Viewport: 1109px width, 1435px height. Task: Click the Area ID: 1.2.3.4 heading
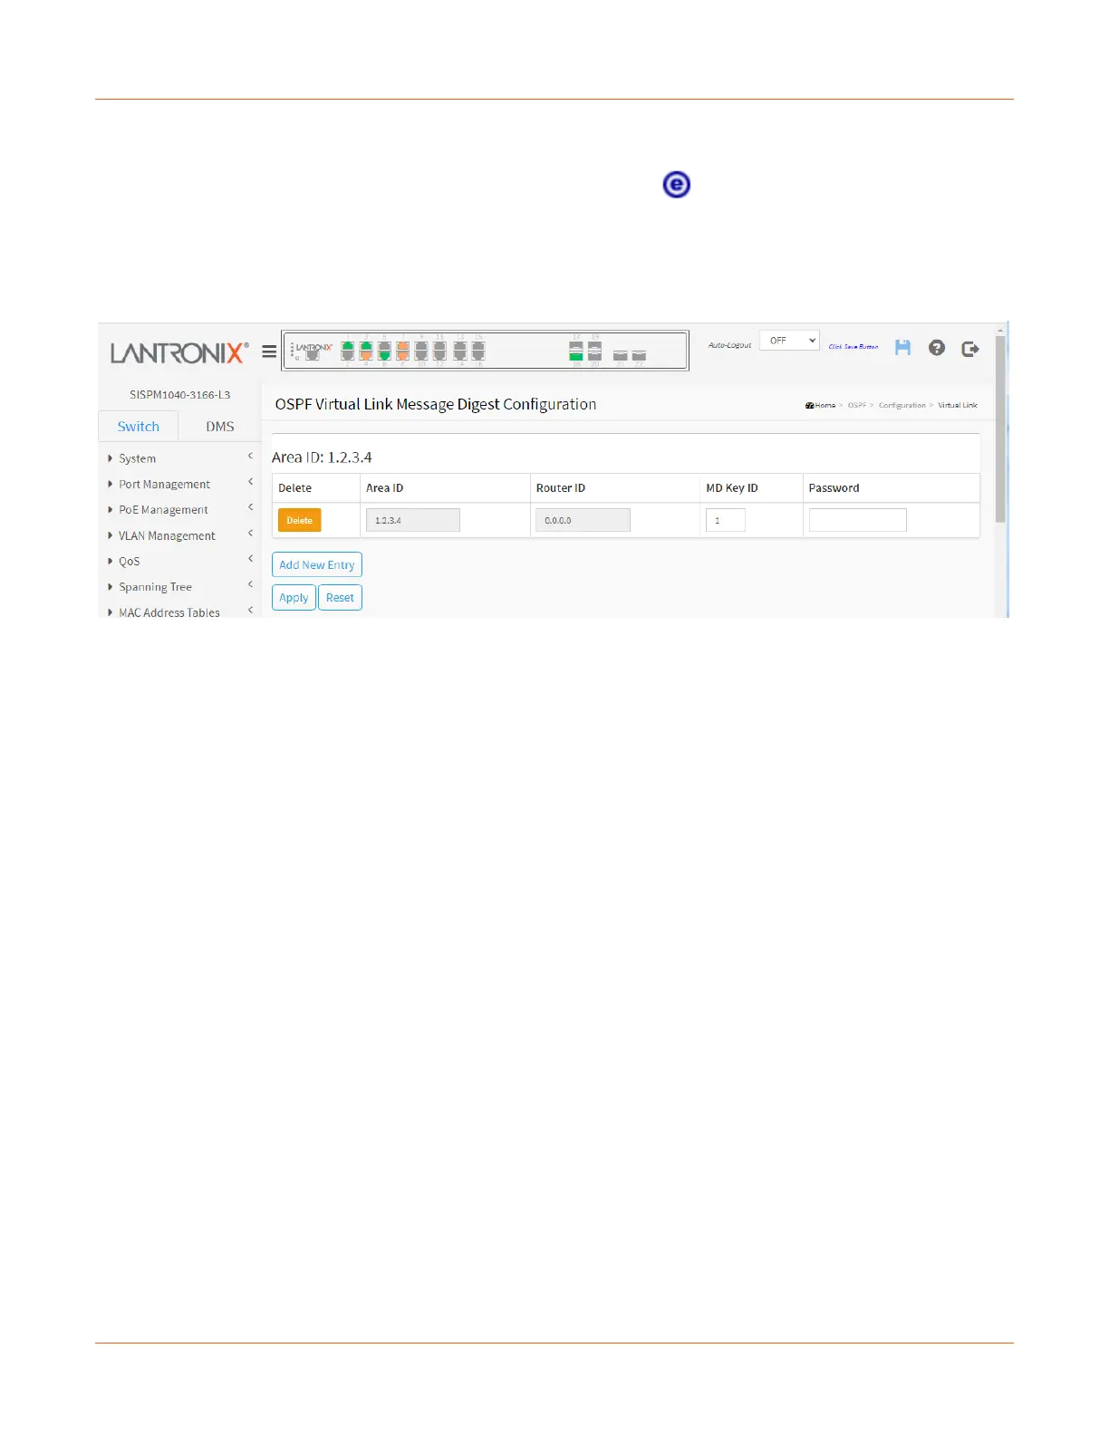click(x=322, y=457)
